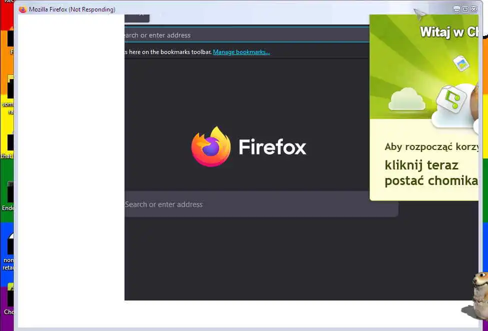Click the 'postać chomika' text

tap(431, 180)
